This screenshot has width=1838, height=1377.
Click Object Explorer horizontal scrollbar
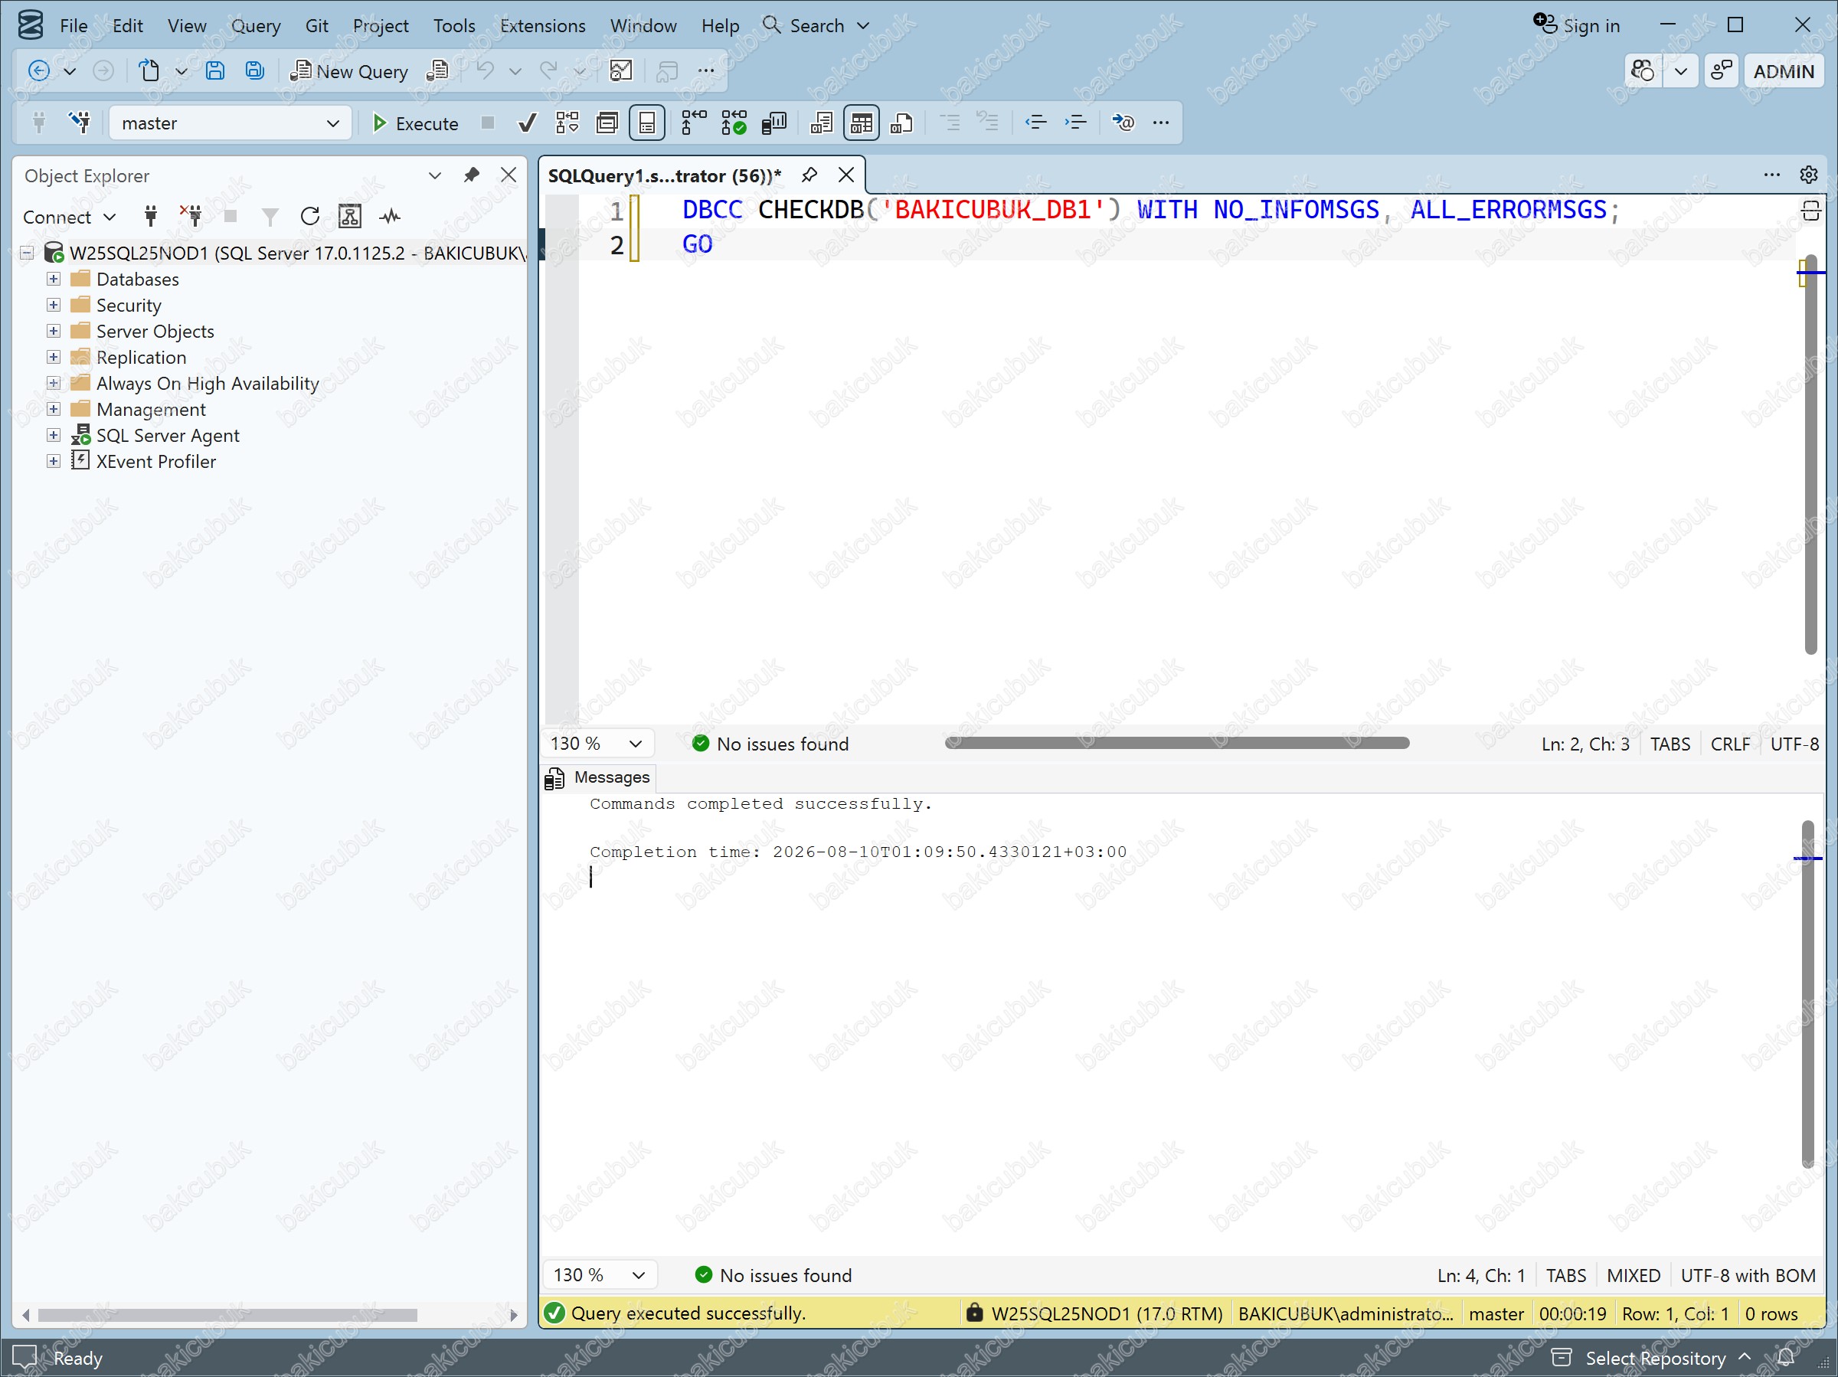[x=227, y=1315]
